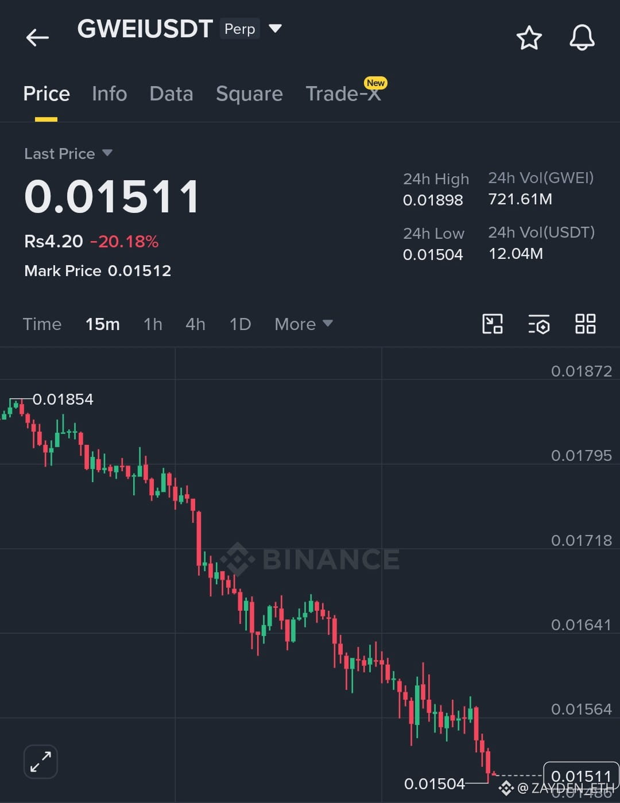This screenshot has height=803, width=620.
Task: Switch to the Price tab
Action: click(46, 94)
